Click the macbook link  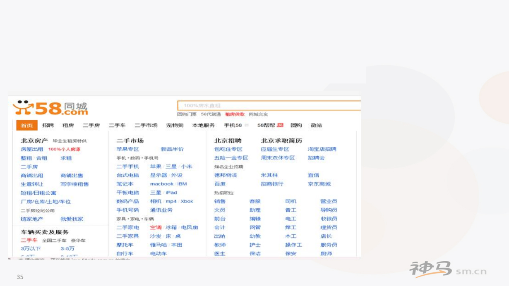[162, 184]
